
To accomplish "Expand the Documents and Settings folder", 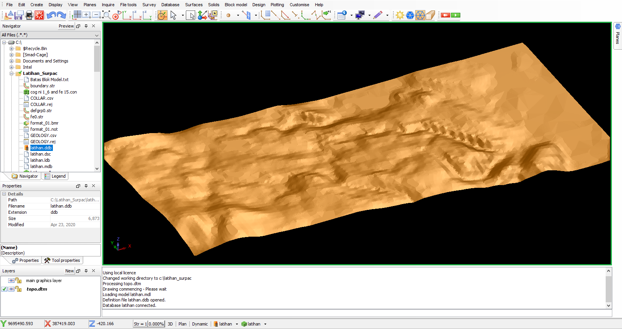I will point(12,61).
